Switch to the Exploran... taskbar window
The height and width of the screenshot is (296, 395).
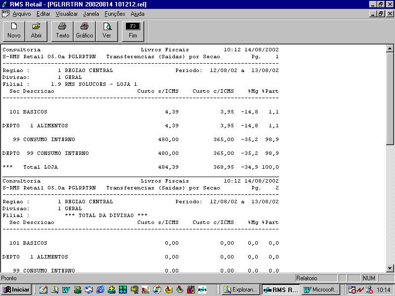[241, 290]
